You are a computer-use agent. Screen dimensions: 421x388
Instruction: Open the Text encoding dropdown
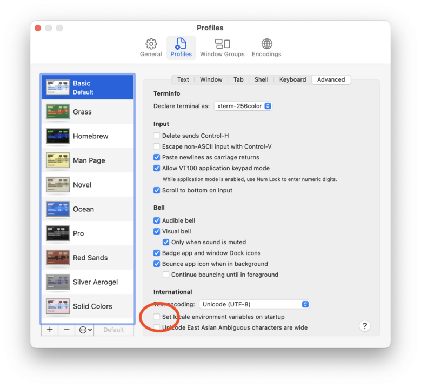tap(254, 304)
